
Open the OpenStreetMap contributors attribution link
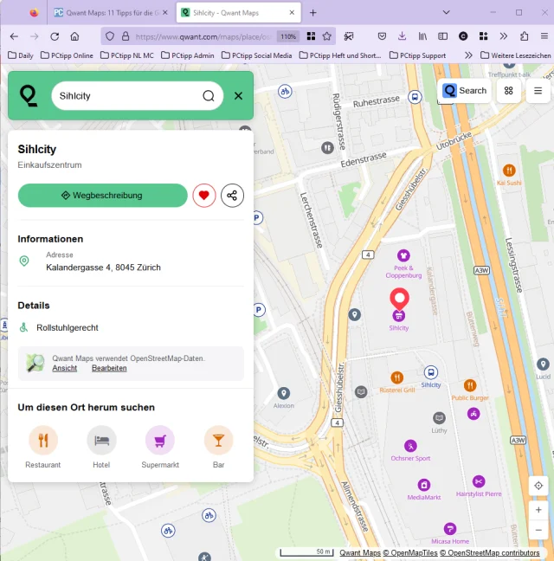[490, 552]
